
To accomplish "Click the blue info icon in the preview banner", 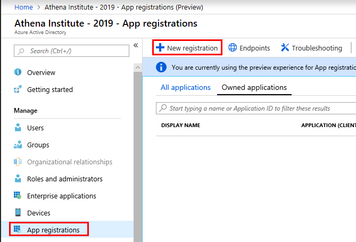I will coord(161,67).
